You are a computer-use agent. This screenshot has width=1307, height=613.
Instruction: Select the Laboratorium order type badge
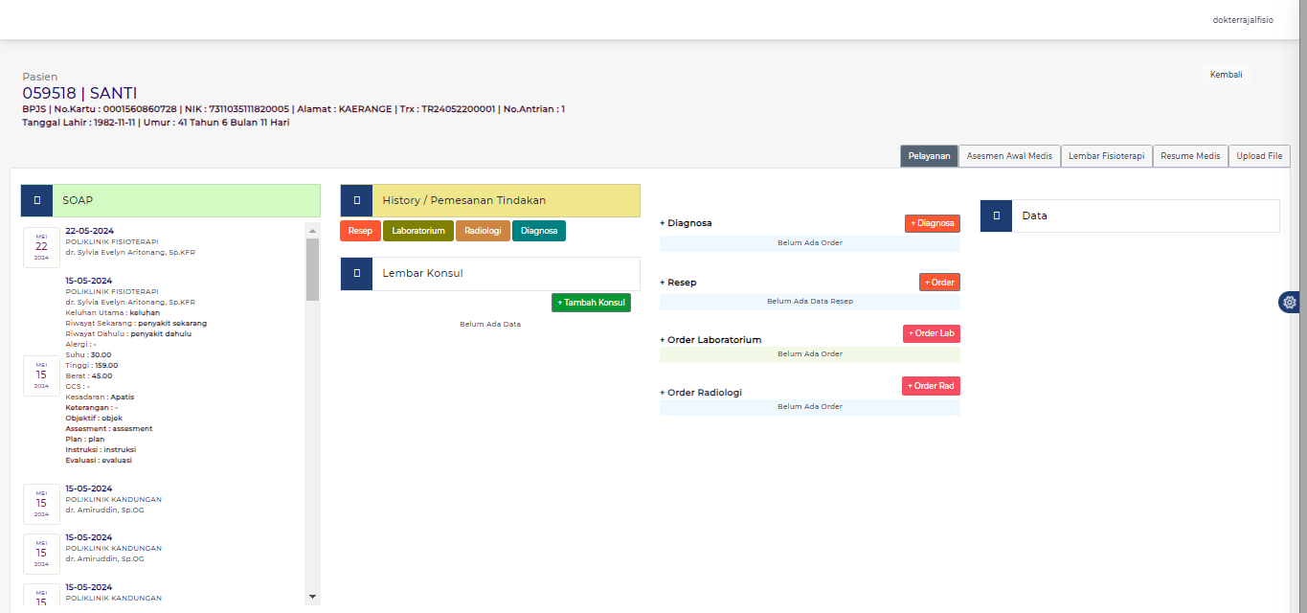pos(418,230)
